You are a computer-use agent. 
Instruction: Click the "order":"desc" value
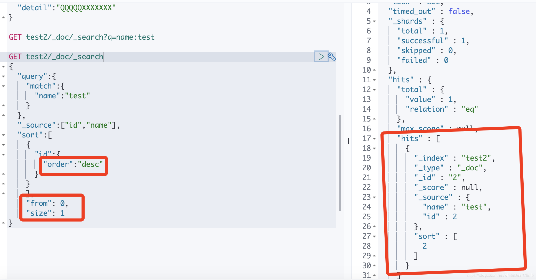[x=90, y=164]
